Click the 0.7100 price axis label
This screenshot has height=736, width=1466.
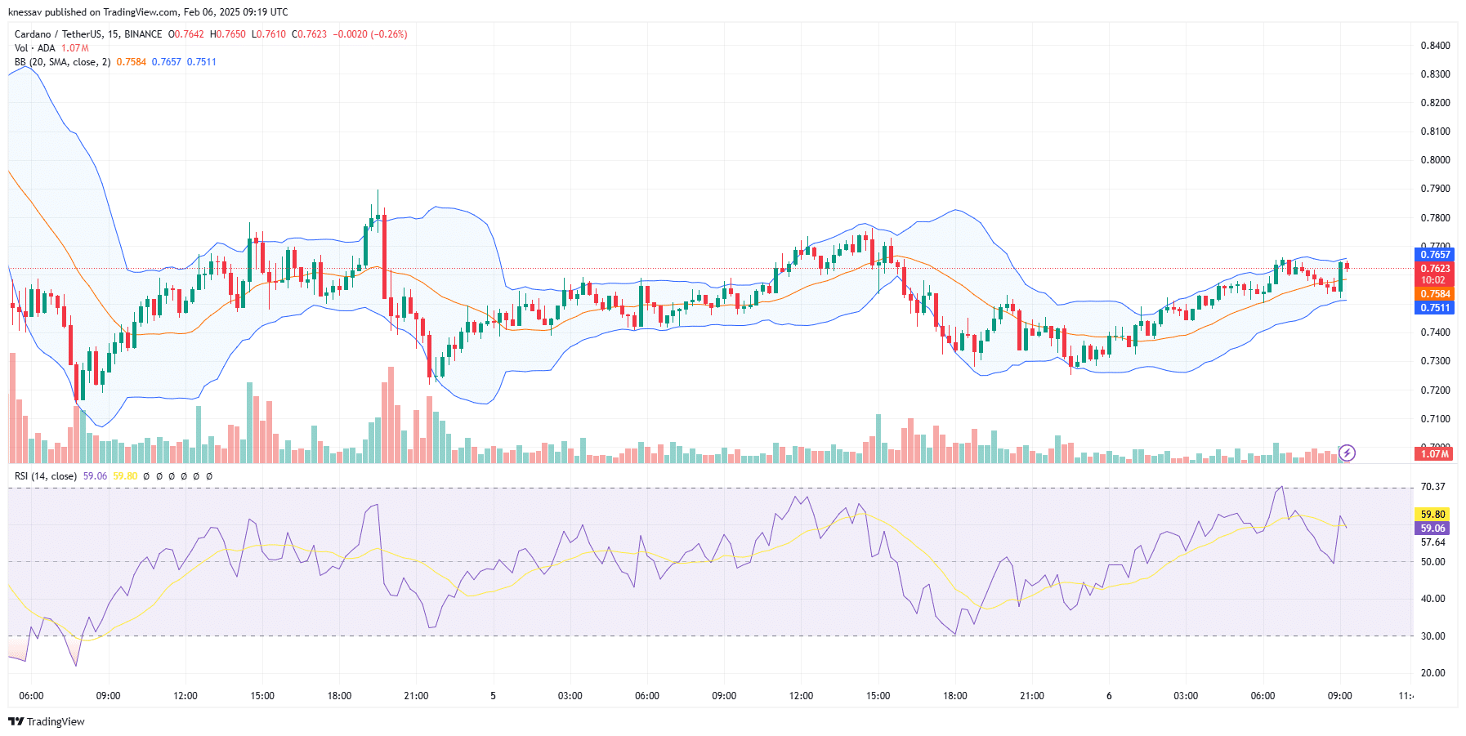[1435, 419]
